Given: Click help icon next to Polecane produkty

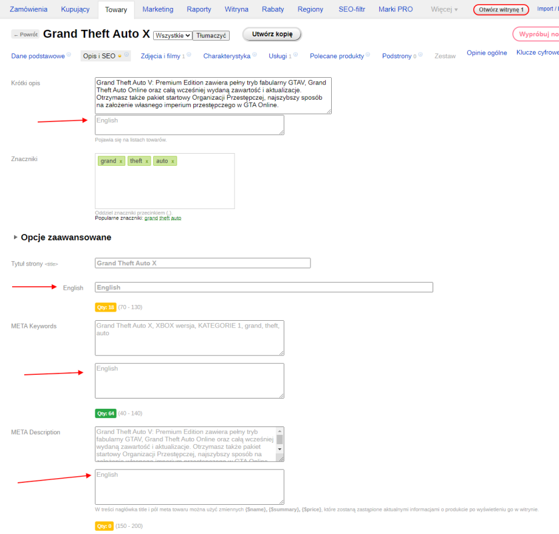Looking at the screenshot, I should coord(368,55).
